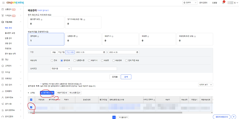Screen dimensions: 239x119
Task: Open the 10개씩 보기 page size dropdown
Action: point(206,85)
